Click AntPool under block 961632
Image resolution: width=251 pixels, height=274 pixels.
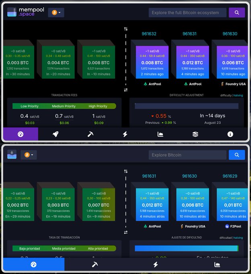[x=152, y=84]
